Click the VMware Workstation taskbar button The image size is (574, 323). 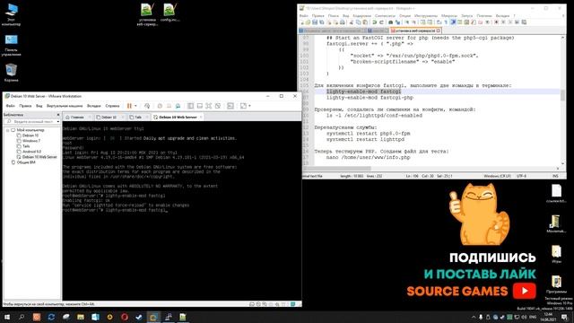coord(153,317)
